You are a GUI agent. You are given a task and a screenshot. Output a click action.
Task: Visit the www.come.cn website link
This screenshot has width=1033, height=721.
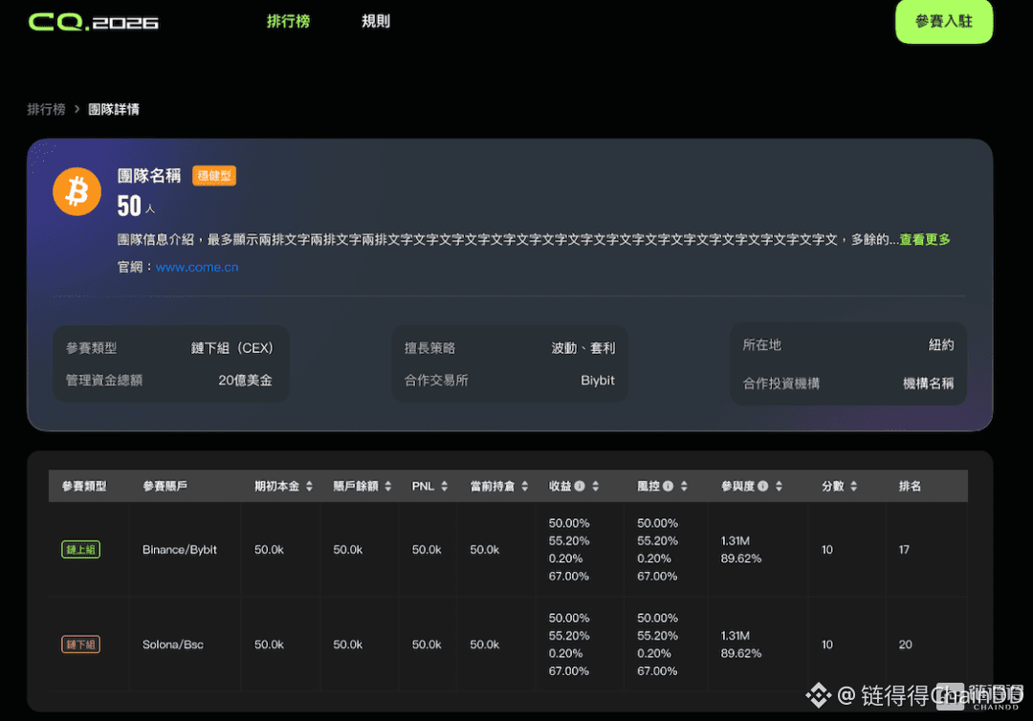(196, 267)
